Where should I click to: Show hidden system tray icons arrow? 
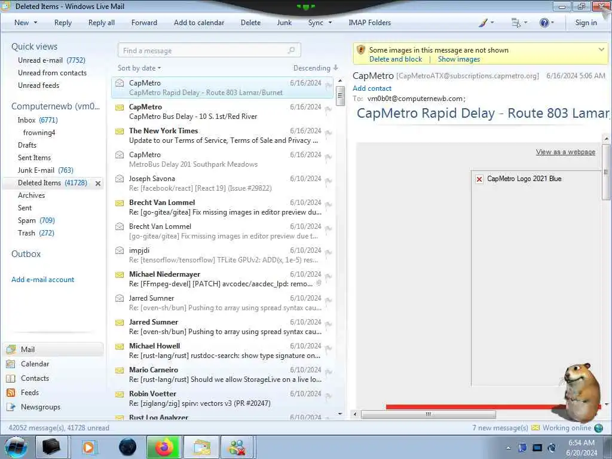pos(508,448)
